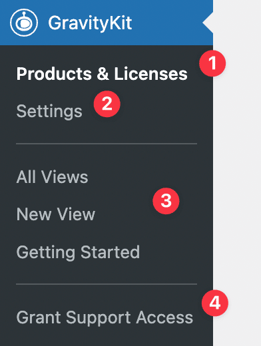This screenshot has width=261, height=346.
Task: Click the white active-menu arrow notch
Action: pyautogui.click(x=208, y=23)
